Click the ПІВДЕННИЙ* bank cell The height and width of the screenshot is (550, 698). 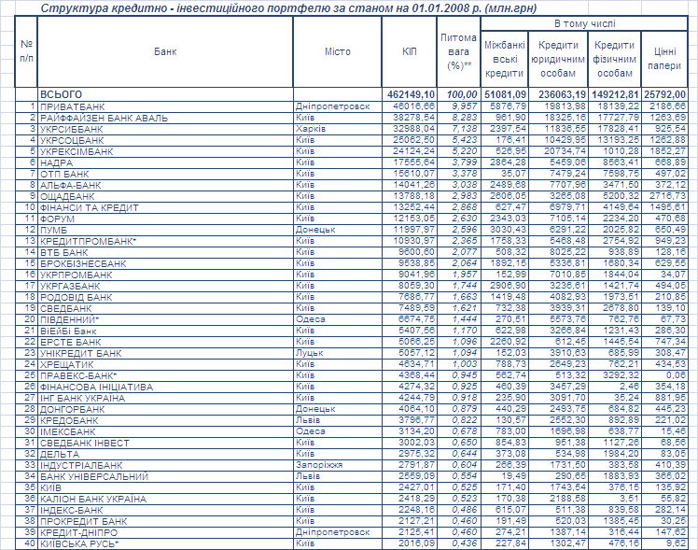(165, 319)
